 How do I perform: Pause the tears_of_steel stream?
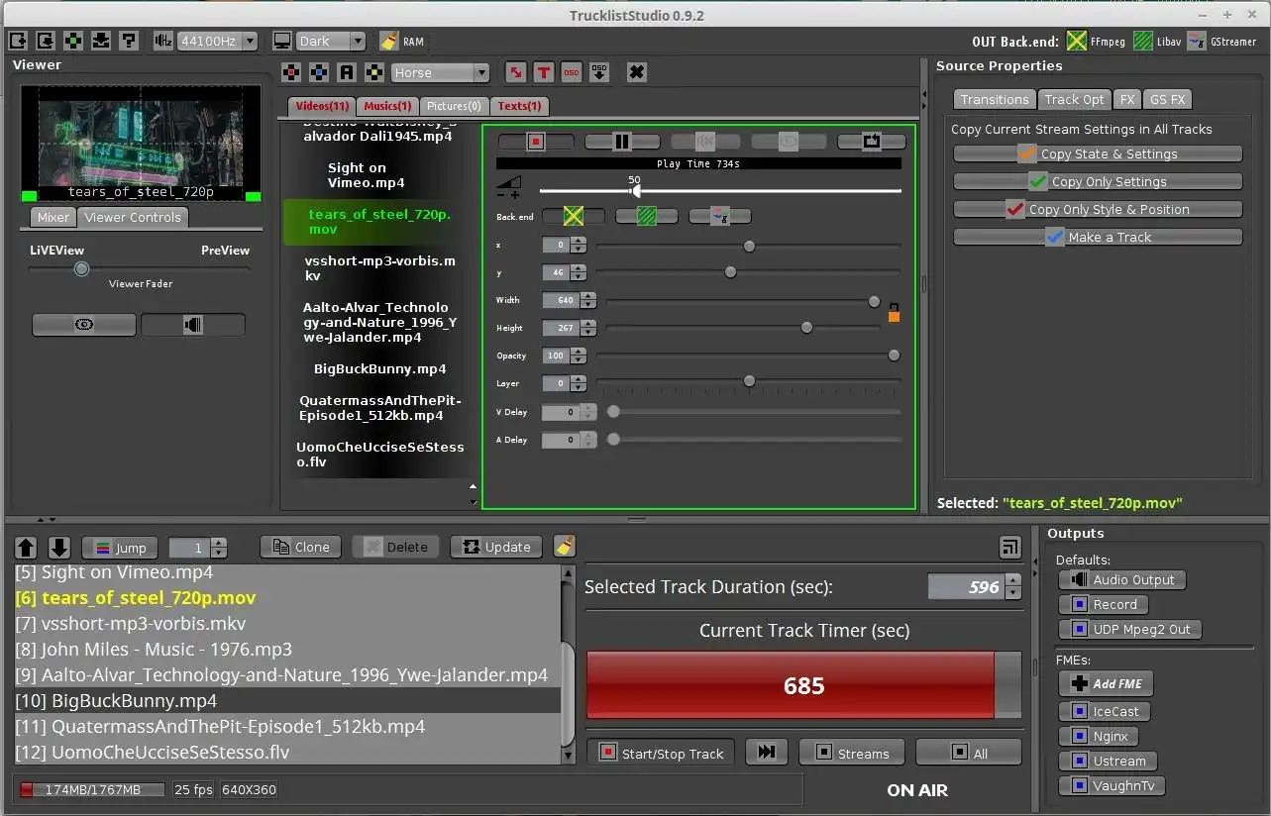point(622,142)
